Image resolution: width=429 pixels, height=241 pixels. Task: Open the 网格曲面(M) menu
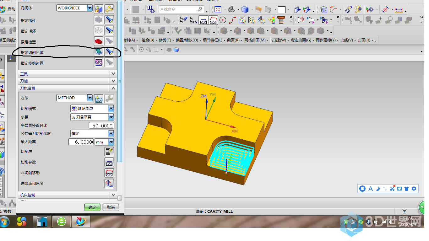tap(257, 40)
